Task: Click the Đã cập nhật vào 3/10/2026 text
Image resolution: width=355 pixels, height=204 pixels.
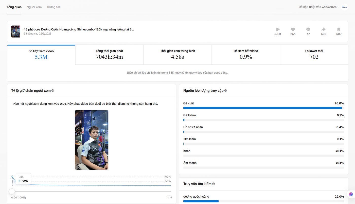Action: click(318, 7)
